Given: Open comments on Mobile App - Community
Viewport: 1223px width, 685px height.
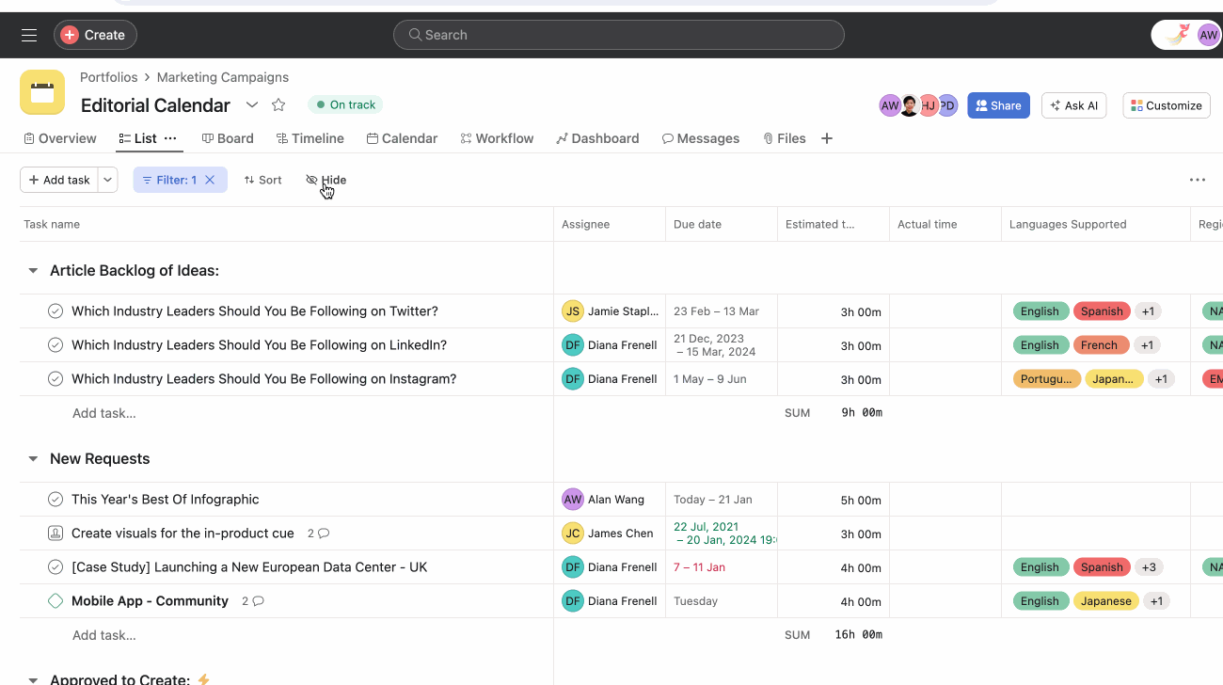Looking at the screenshot, I should [253, 601].
